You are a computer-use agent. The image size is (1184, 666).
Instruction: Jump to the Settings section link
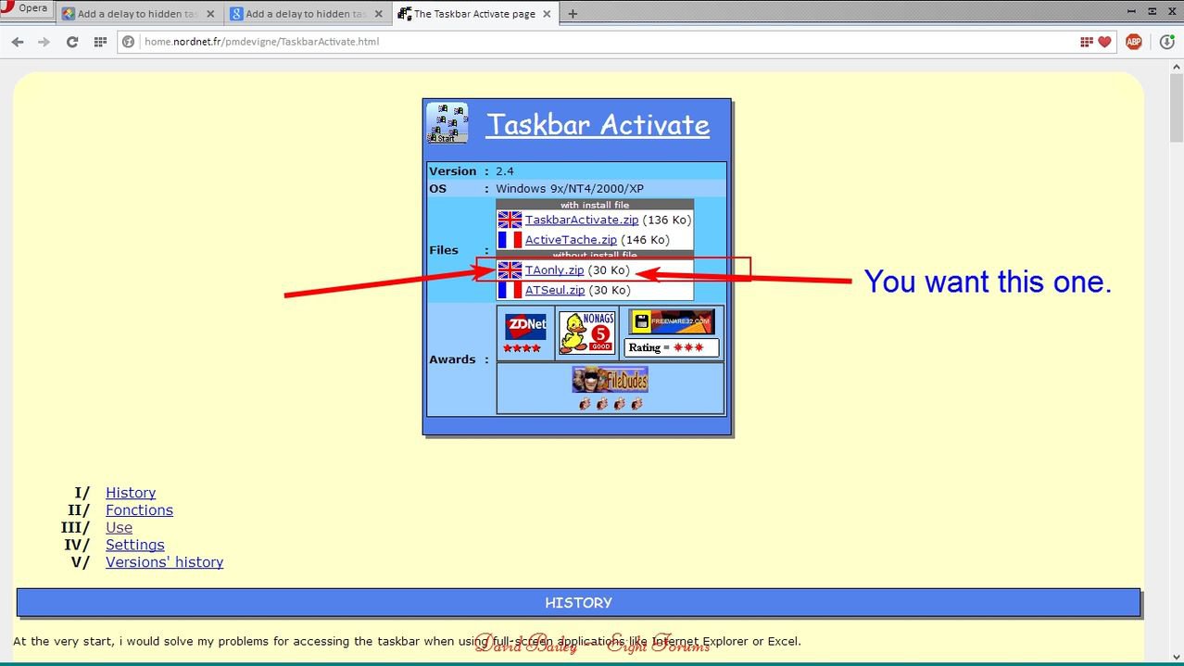[x=134, y=545]
